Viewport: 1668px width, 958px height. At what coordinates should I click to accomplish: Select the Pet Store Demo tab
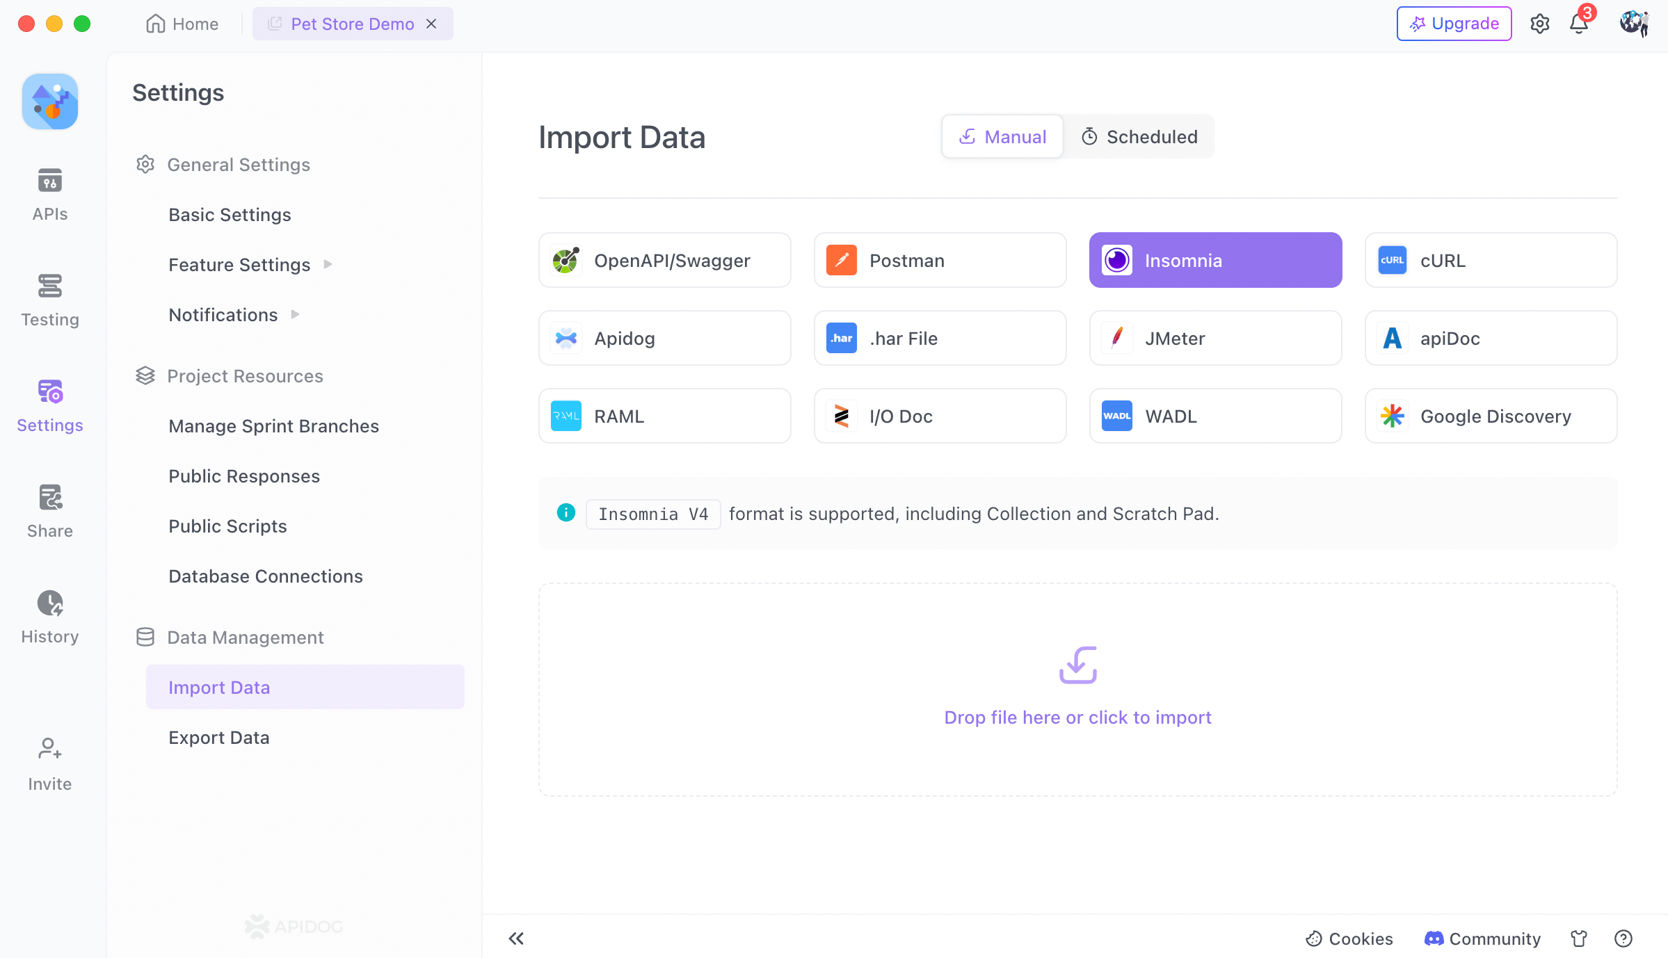[x=352, y=24]
